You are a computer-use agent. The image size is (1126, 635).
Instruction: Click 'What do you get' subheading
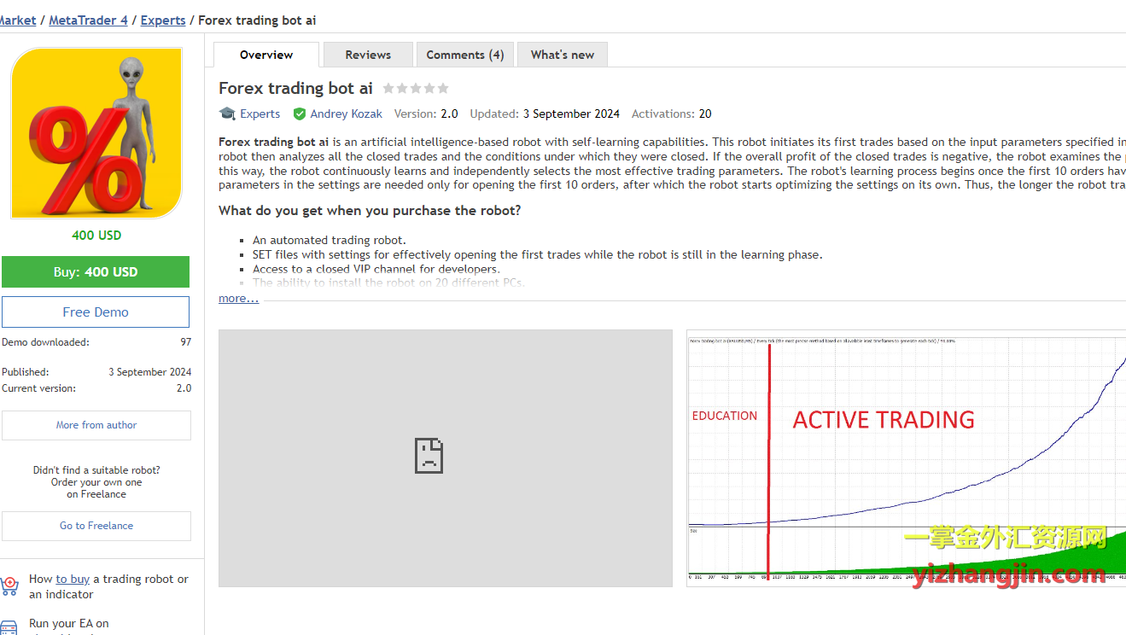(x=370, y=211)
